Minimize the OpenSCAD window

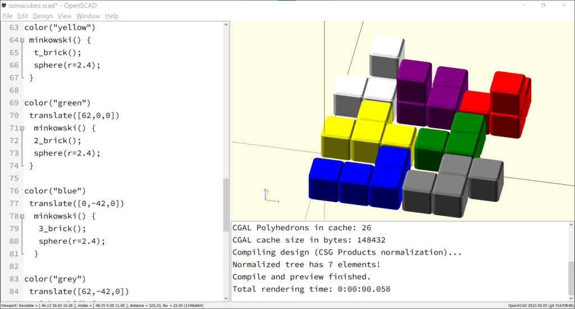[x=523, y=5]
